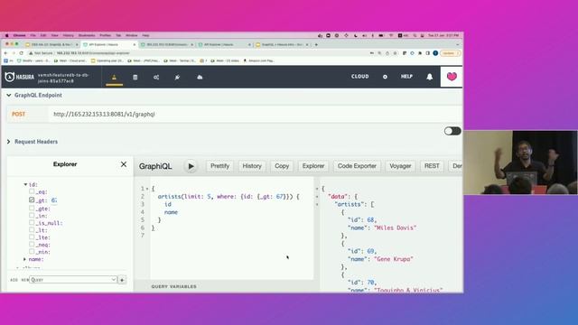Click the REST button
The width and height of the screenshot is (578, 325).
(432, 166)
